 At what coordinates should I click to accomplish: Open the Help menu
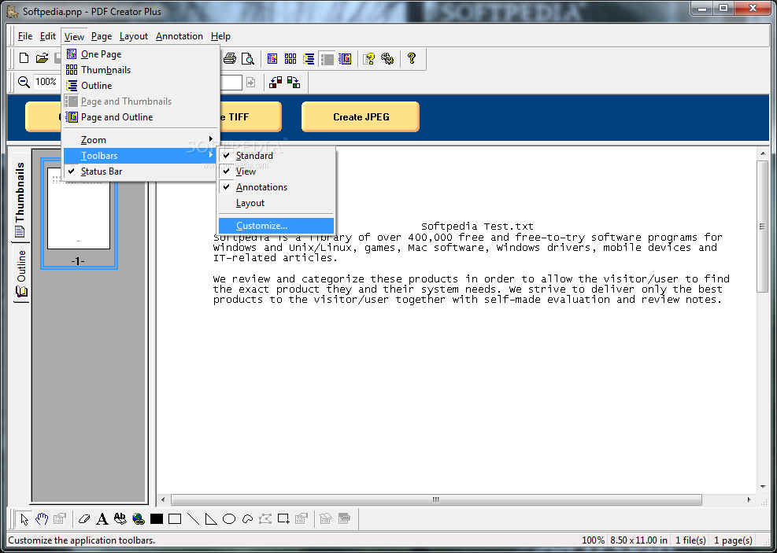220,36
